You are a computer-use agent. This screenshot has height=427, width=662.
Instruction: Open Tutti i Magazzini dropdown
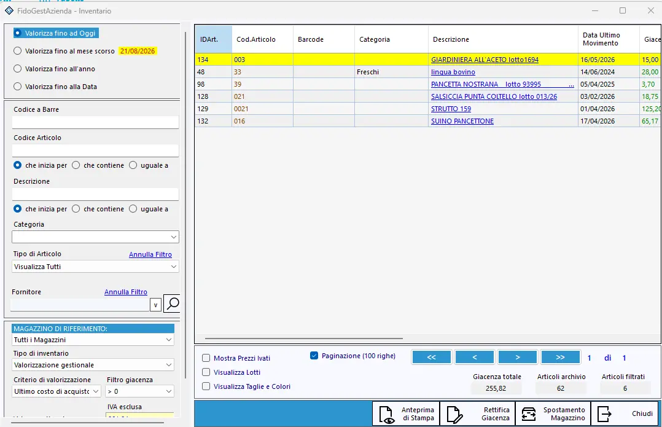click(x=93, y=340)
